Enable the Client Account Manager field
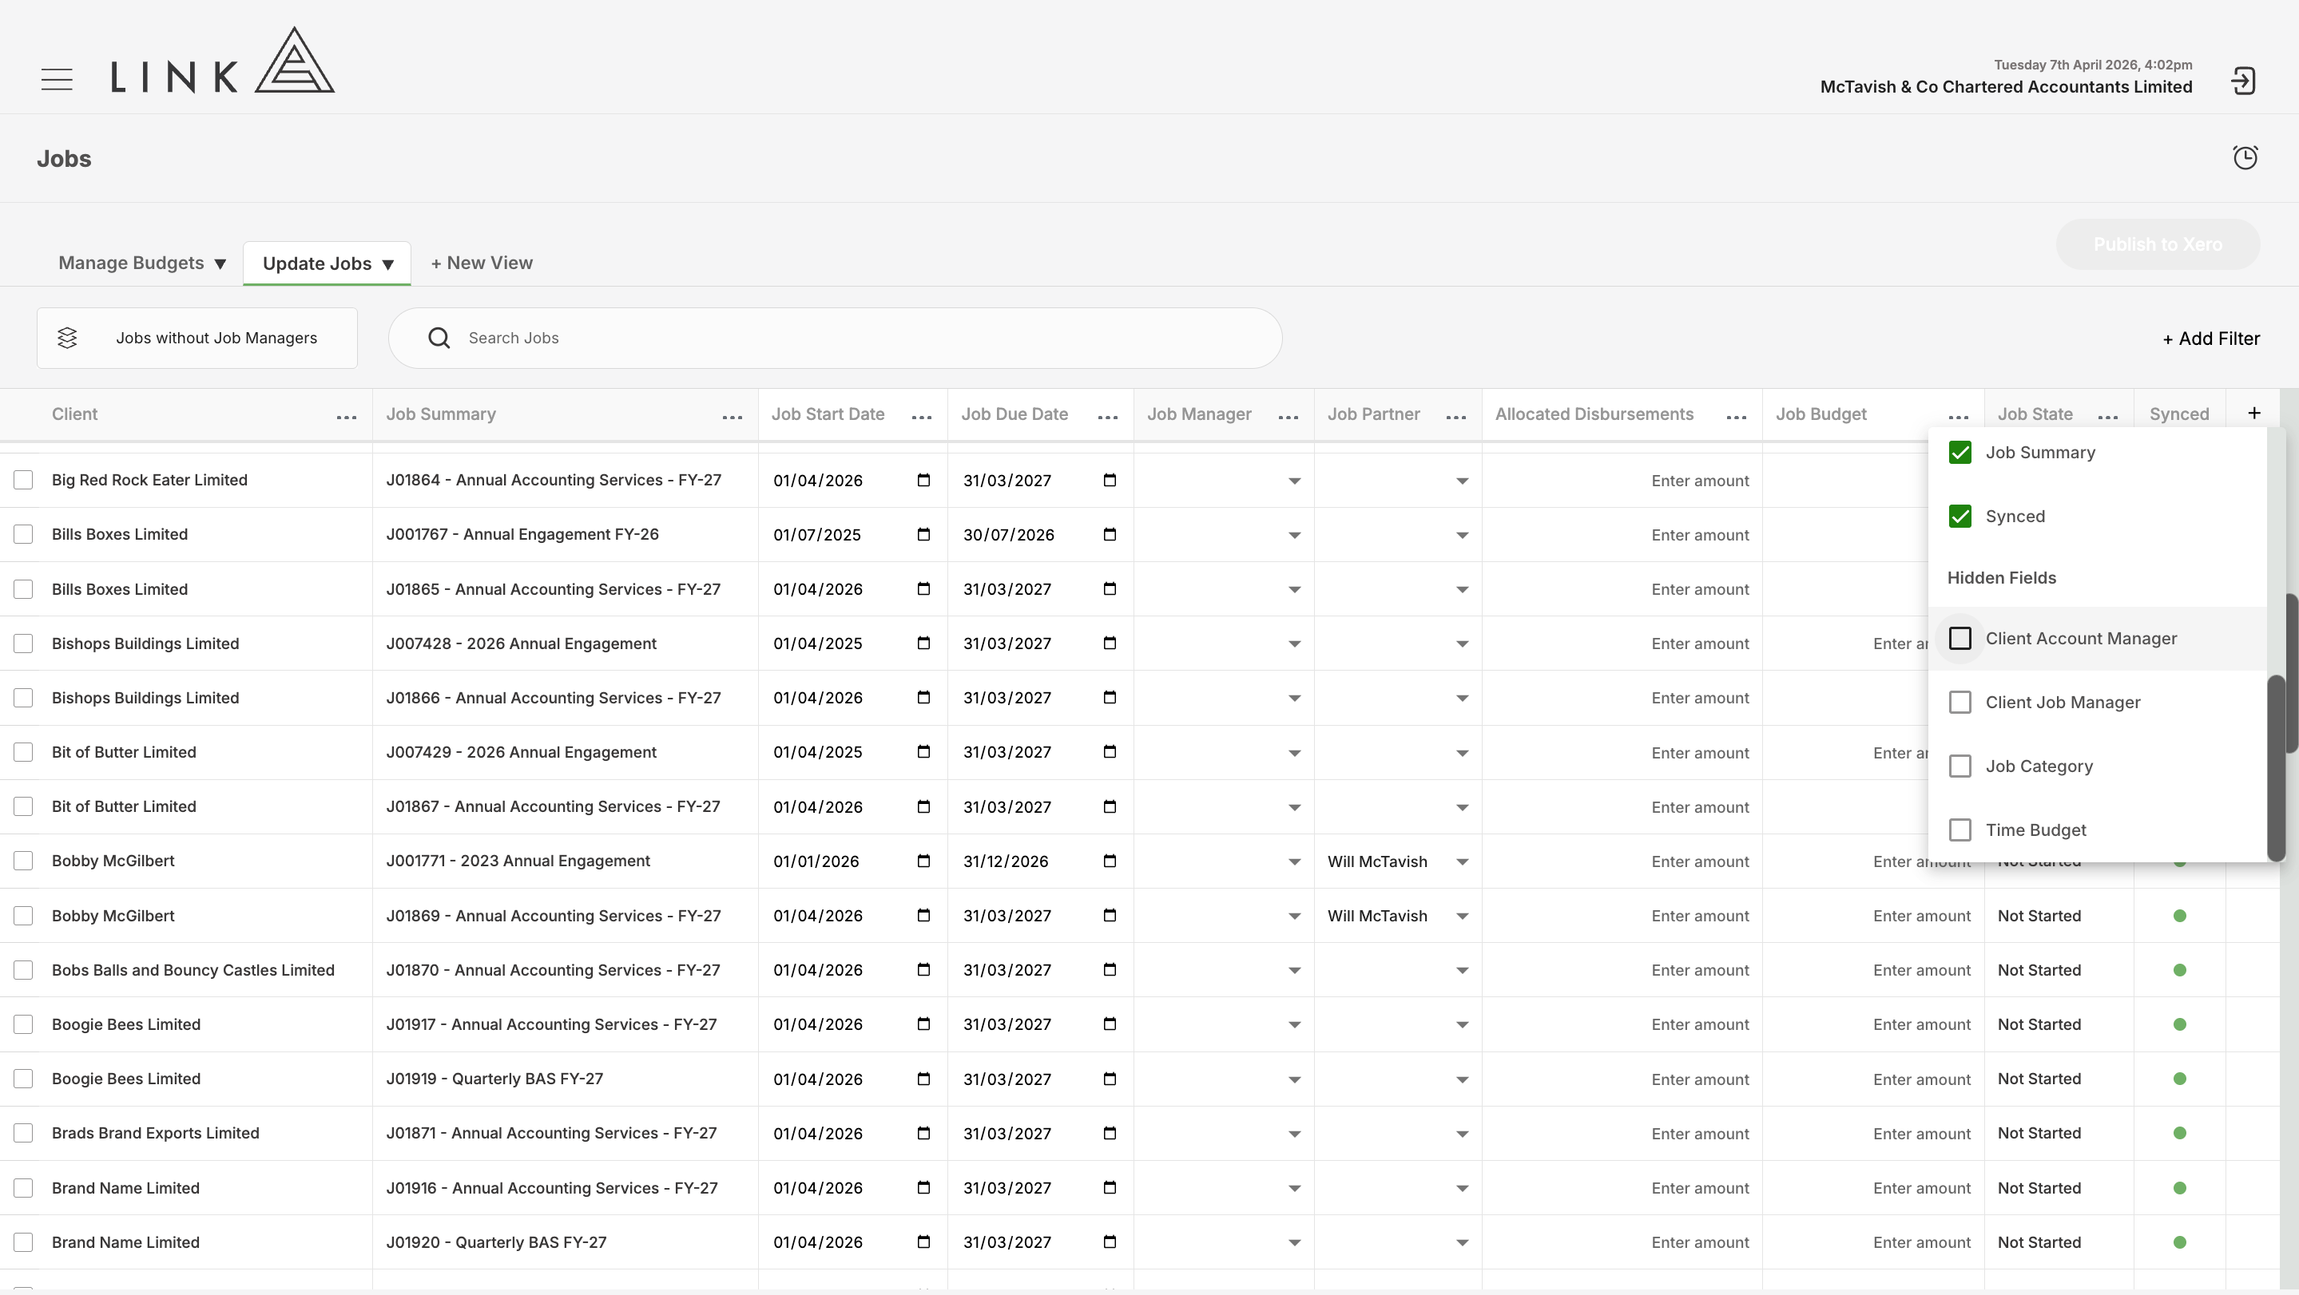 click(1960, 639)
